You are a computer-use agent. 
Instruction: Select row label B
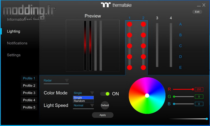tap(180, 35)
